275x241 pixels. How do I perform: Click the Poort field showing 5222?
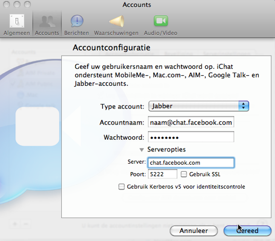tap(162, 174)
